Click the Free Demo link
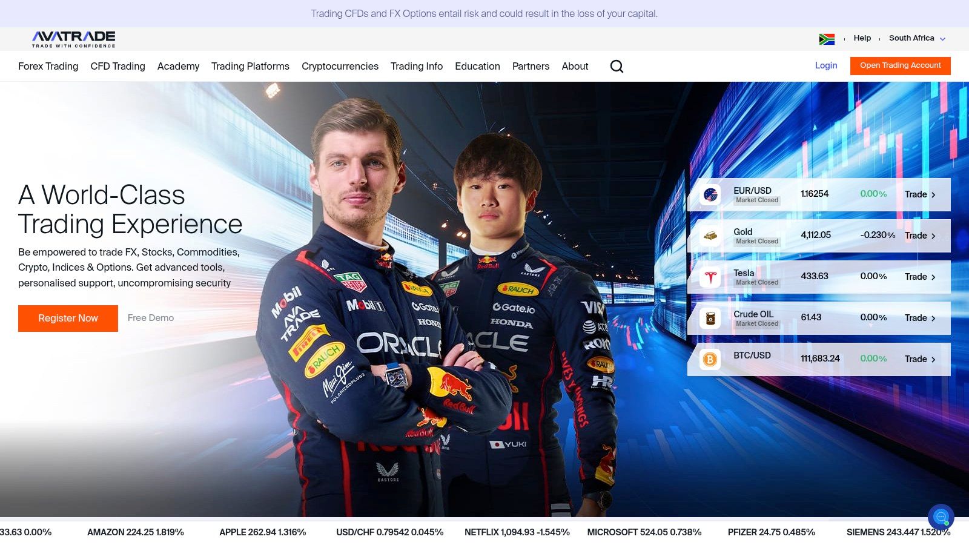This screenshot has height=545, width=969. click(x=151, y=318)
